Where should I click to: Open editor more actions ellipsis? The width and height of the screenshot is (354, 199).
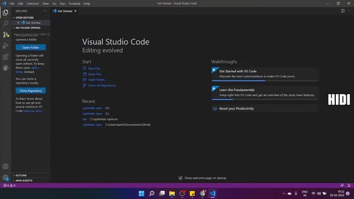coord(349,11)
